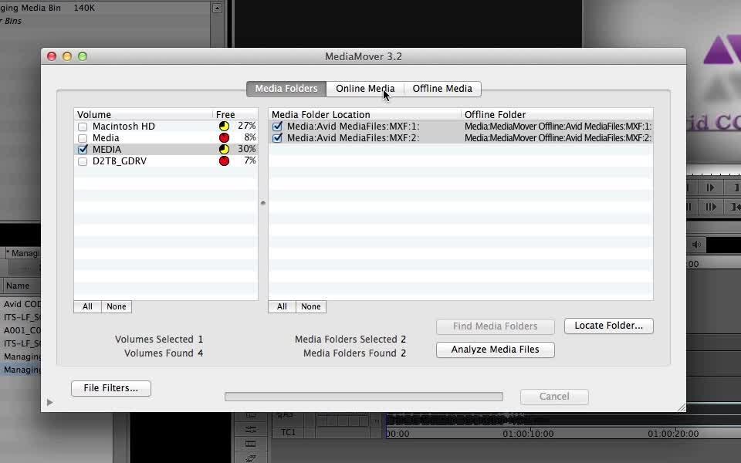The width and height of the screenshot is (741, 463).
Task: Click the pie icon beside MEDIA 30%
Action: pyautogui.click(x=224, y=149)
